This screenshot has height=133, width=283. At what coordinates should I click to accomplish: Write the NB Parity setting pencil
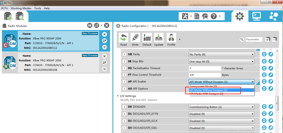[271, 54]
